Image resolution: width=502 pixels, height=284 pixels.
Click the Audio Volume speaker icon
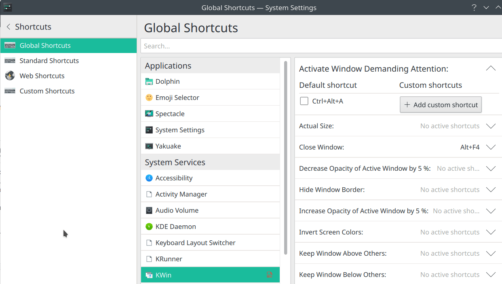click(149, 210)
